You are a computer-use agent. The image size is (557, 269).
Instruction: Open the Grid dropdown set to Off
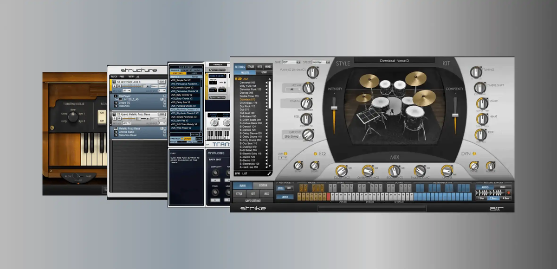tap(291, 62)
